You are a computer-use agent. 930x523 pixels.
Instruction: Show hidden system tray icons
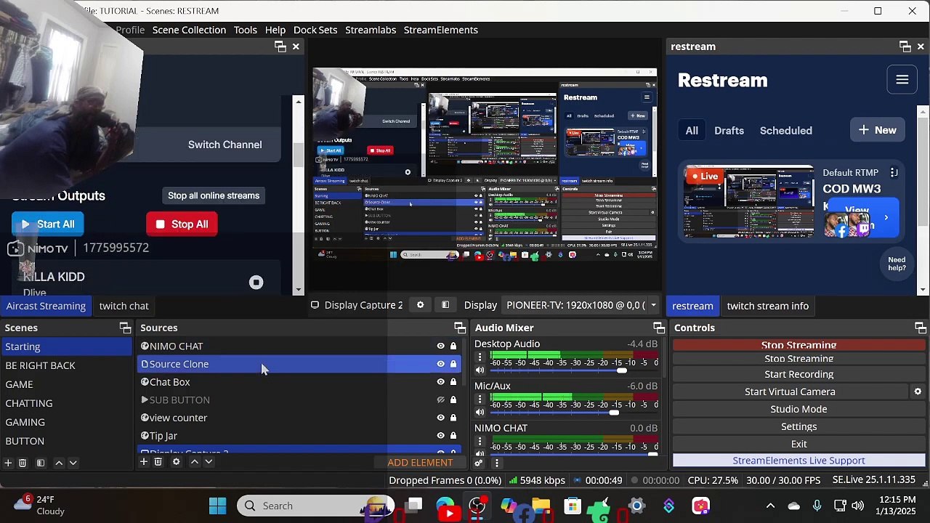pos(770,506)
